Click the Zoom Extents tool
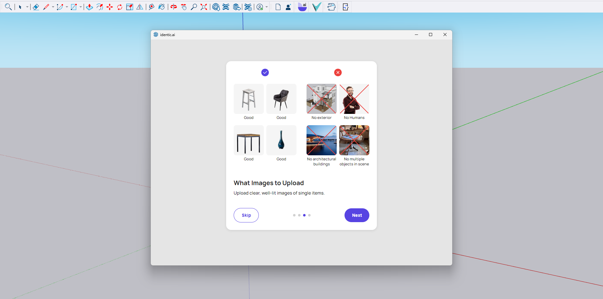The width and height of the screenshot is (603, 299). pos(204,7)
